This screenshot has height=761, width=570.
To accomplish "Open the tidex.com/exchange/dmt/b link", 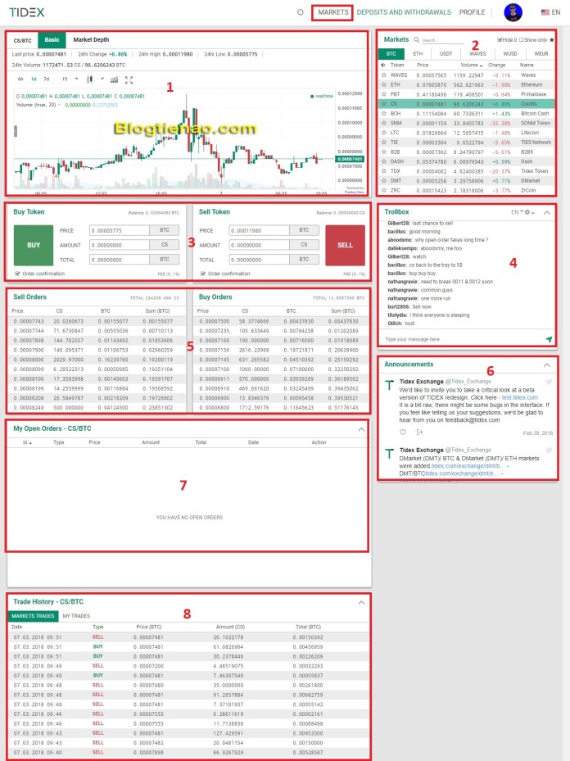I will click(x=468, y=466).
